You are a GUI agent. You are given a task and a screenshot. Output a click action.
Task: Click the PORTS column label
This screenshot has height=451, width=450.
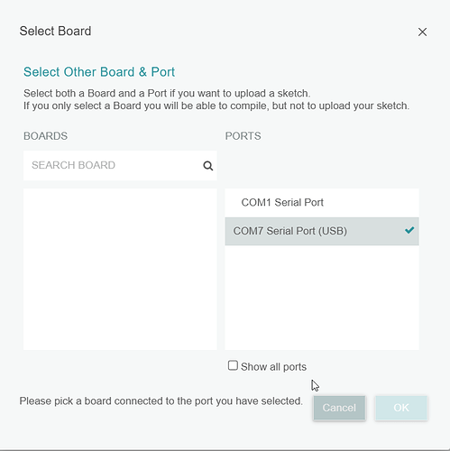243,136
